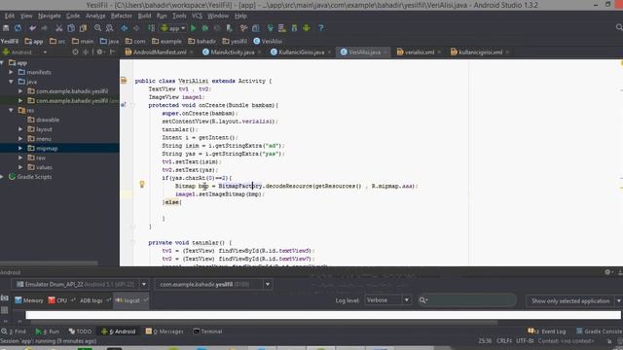Open the Terminal tool window
Image resolution: width=623 pixels, height=350 pixels.
[x=207, y=332]
